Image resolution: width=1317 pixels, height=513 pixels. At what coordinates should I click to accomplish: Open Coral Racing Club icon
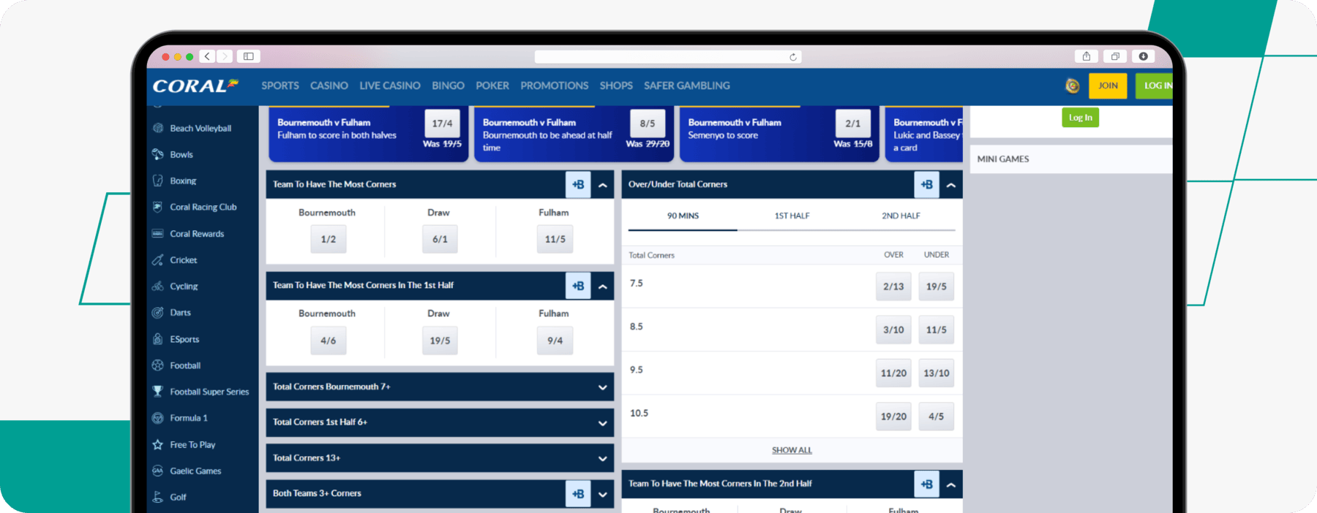pos(157,207)
